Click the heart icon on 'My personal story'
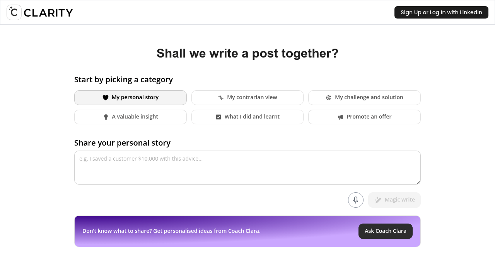 [x=106, y=97]
